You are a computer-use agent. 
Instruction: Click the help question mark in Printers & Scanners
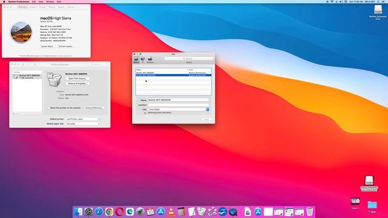click(105, 124)
